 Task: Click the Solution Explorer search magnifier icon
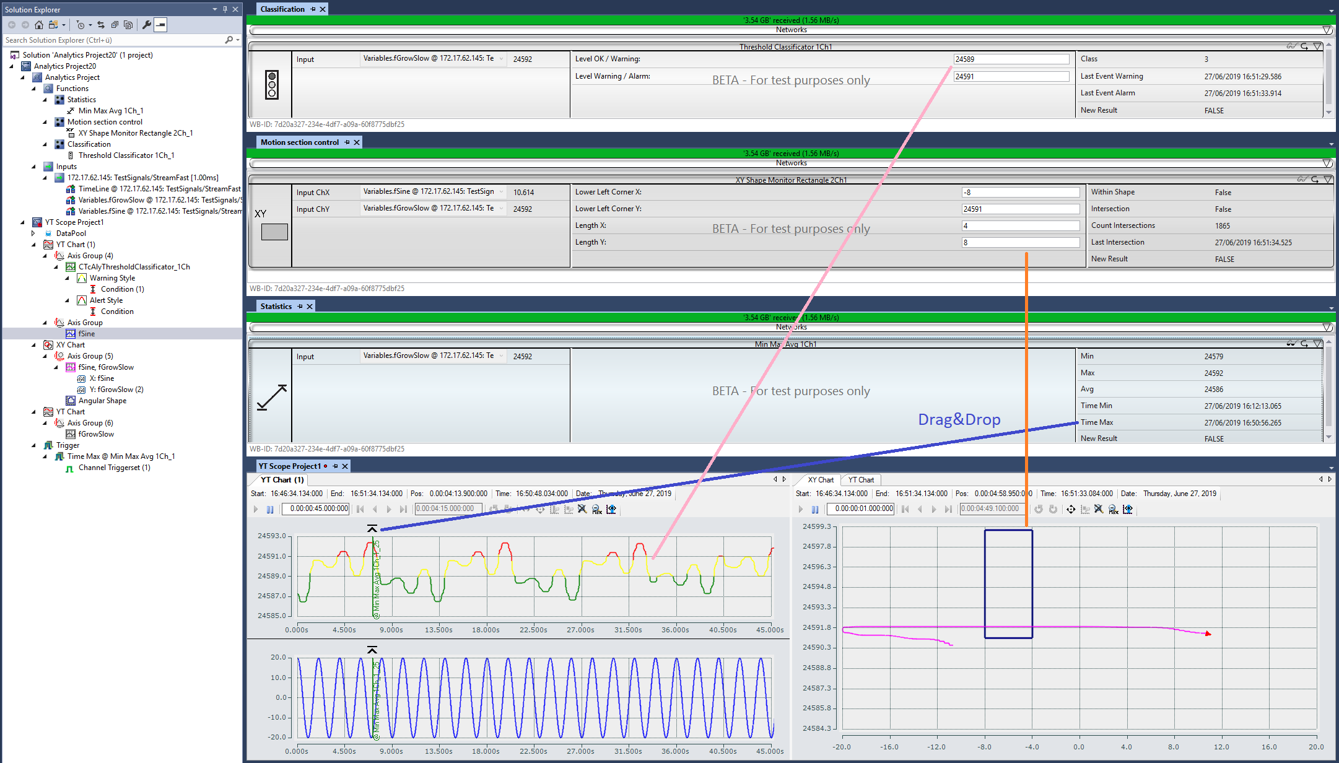pos(229,40)
